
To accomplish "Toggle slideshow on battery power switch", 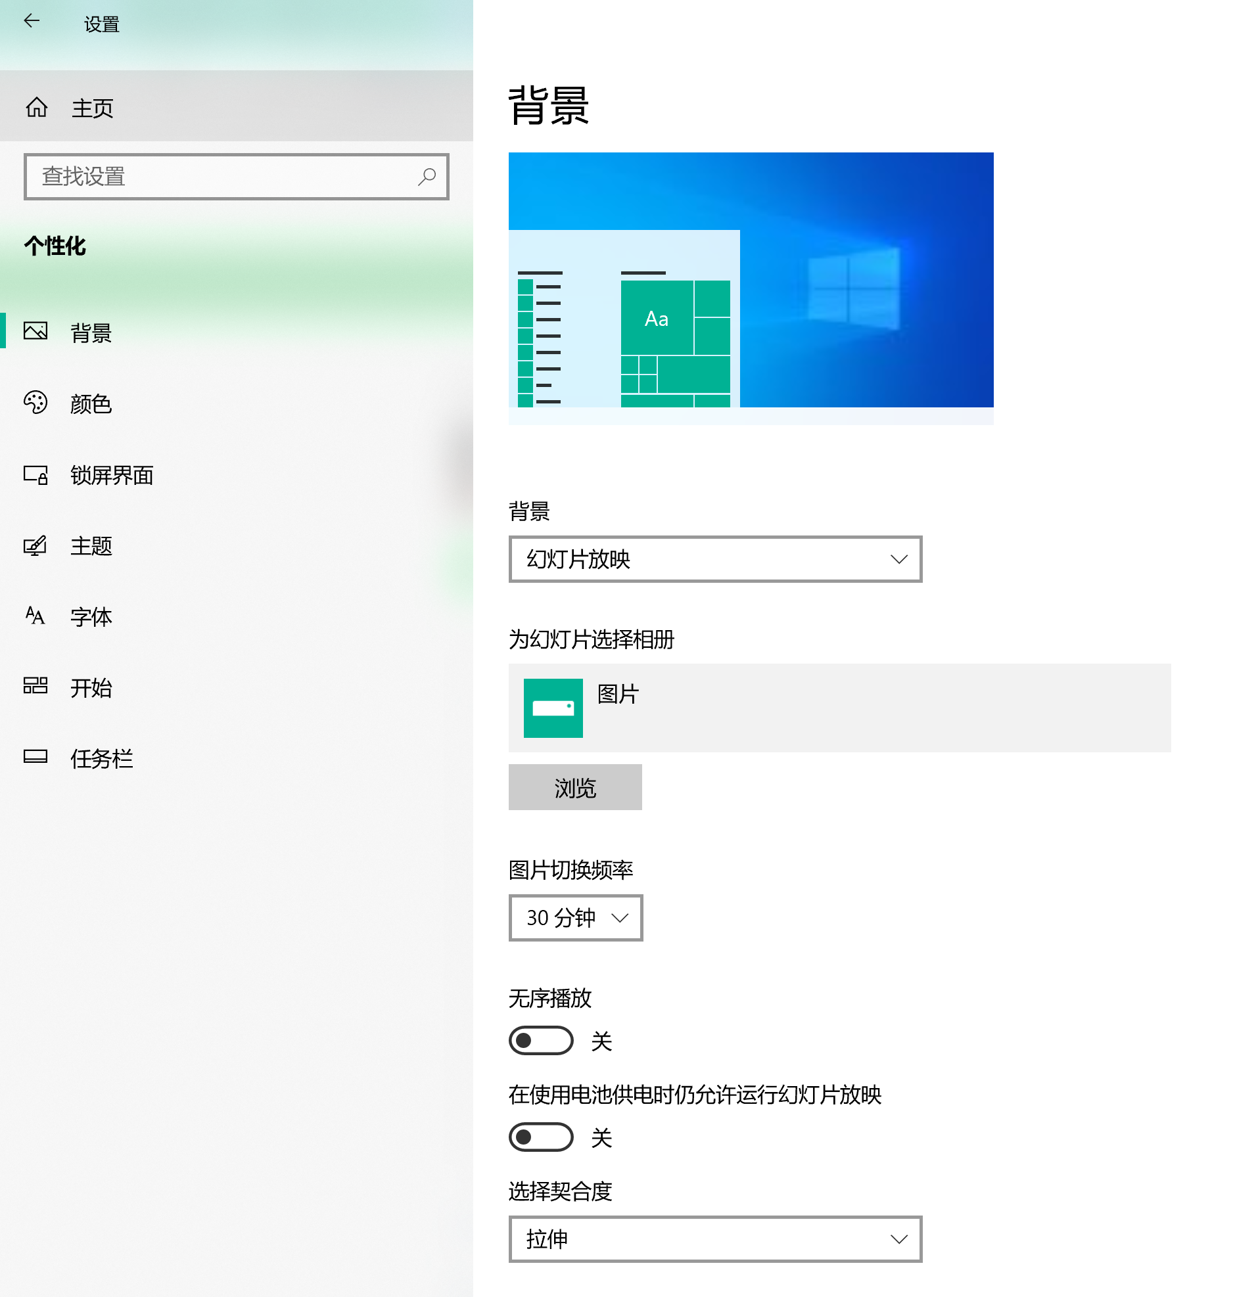I will (541, 1137).
